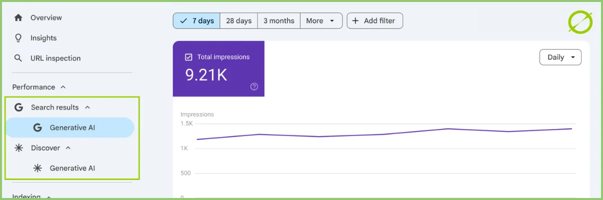The height and width of the screenshot is (200, 603).
Task: Open the Discover report
Action: click(x=46, y=148)
